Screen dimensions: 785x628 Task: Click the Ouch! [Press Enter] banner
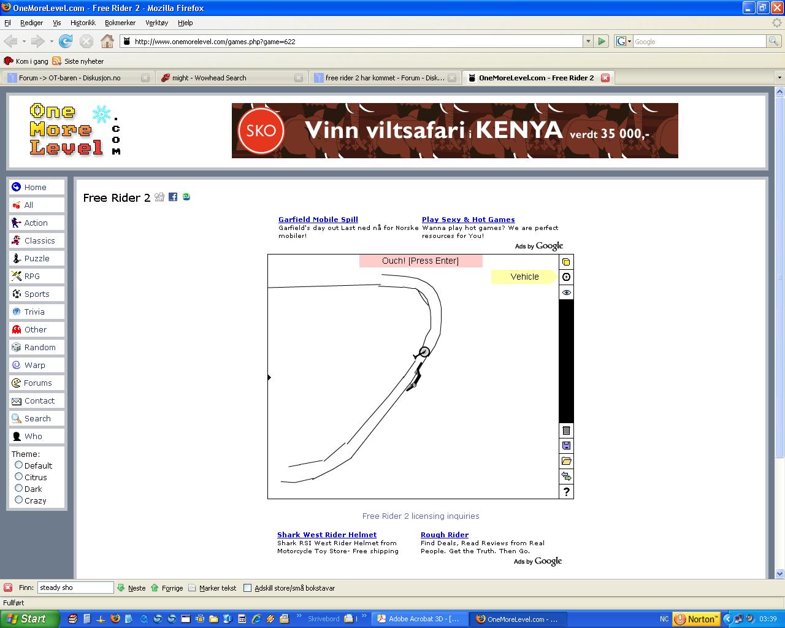(x=421, y=261)
